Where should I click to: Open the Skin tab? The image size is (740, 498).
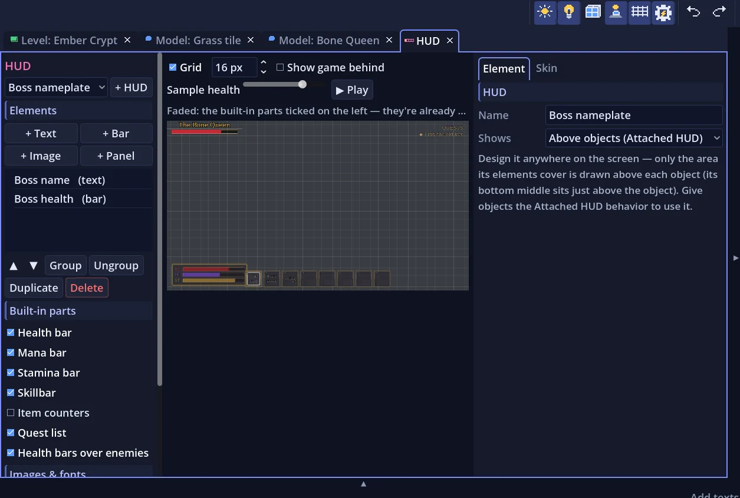coord(547,68)
